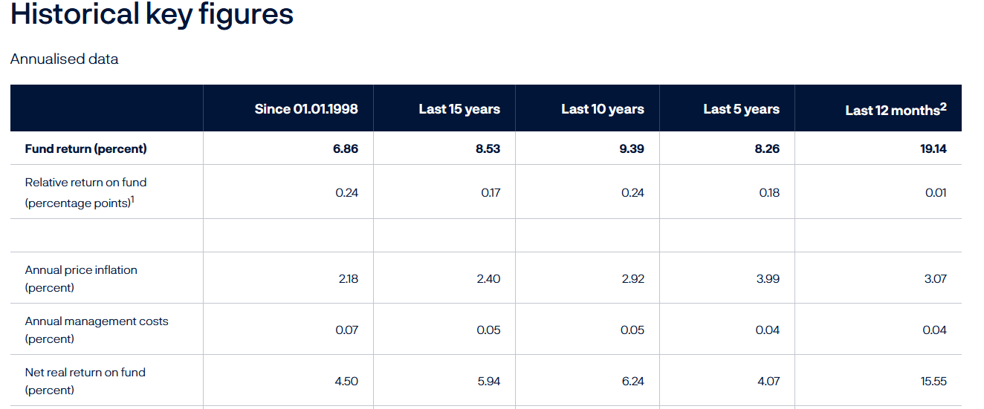Click the 9.39 ten-year fund return
This screenshot has width=984, height=409.
coord(632,148)
